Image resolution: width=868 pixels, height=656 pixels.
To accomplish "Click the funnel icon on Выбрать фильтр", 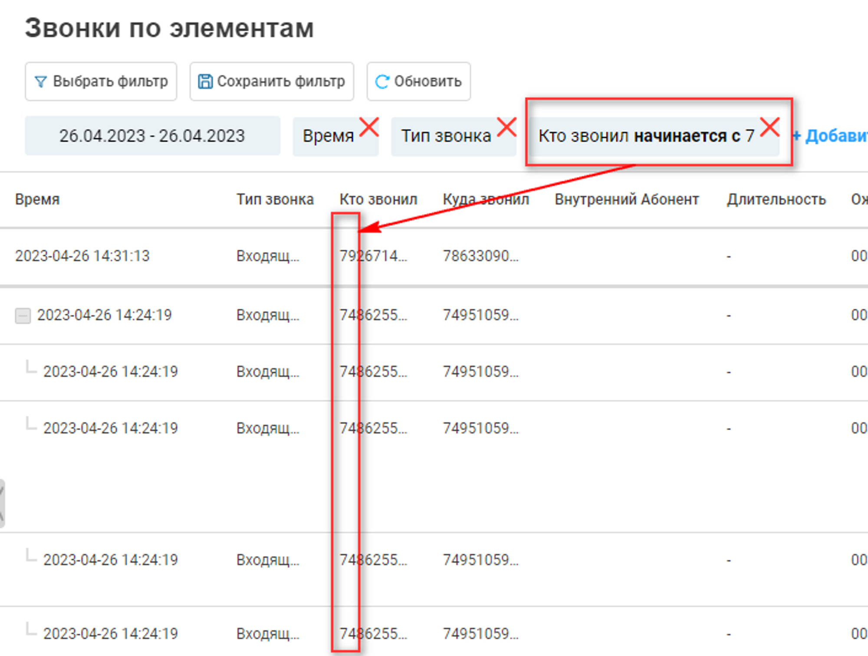I will tap(40, 82).
